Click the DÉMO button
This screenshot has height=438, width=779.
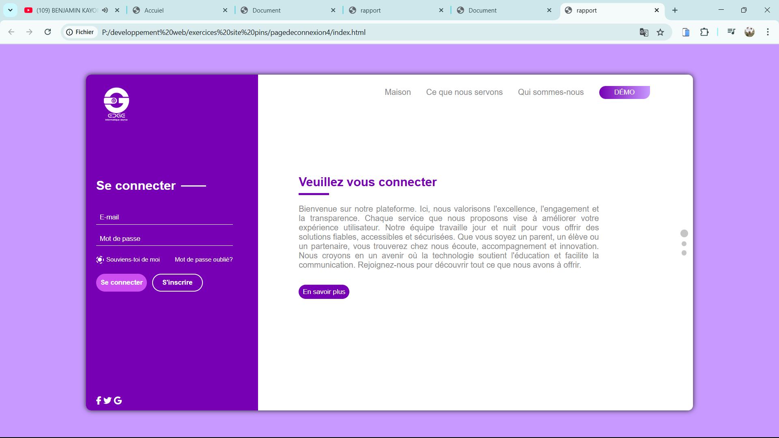tap(624, 92)
